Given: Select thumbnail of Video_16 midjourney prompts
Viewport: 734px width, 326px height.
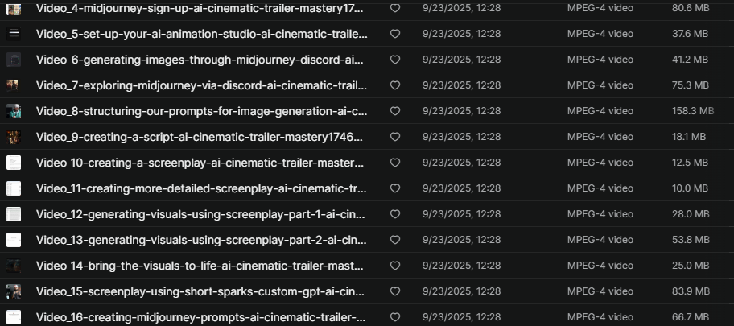Looking at the screenshot, I should (14, 317).
